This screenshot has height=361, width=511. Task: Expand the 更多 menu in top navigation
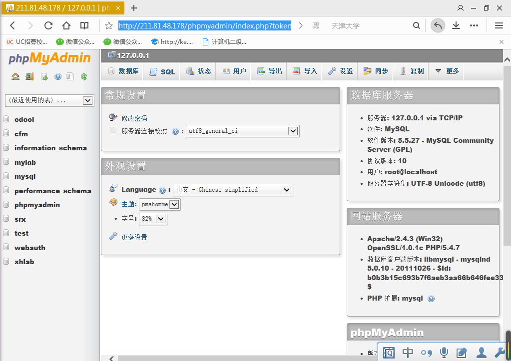(x=447, y=71)
